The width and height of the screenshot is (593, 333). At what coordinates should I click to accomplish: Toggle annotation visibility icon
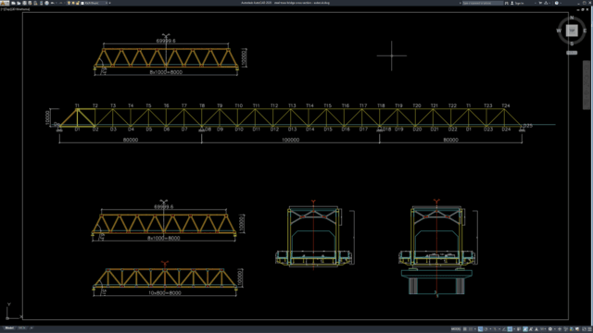coord(525,329)
